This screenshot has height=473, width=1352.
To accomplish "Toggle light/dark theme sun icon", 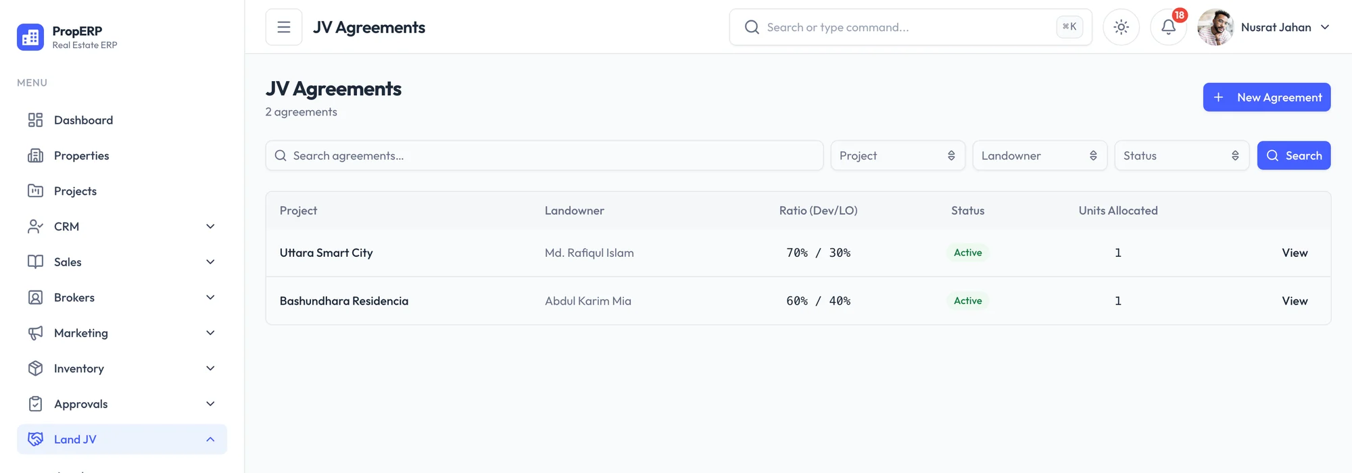I will click(x=1121, y=27).
